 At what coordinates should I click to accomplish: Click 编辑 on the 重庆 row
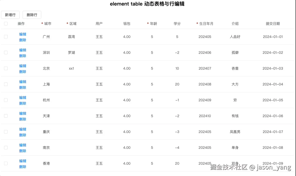click(22, 129)
